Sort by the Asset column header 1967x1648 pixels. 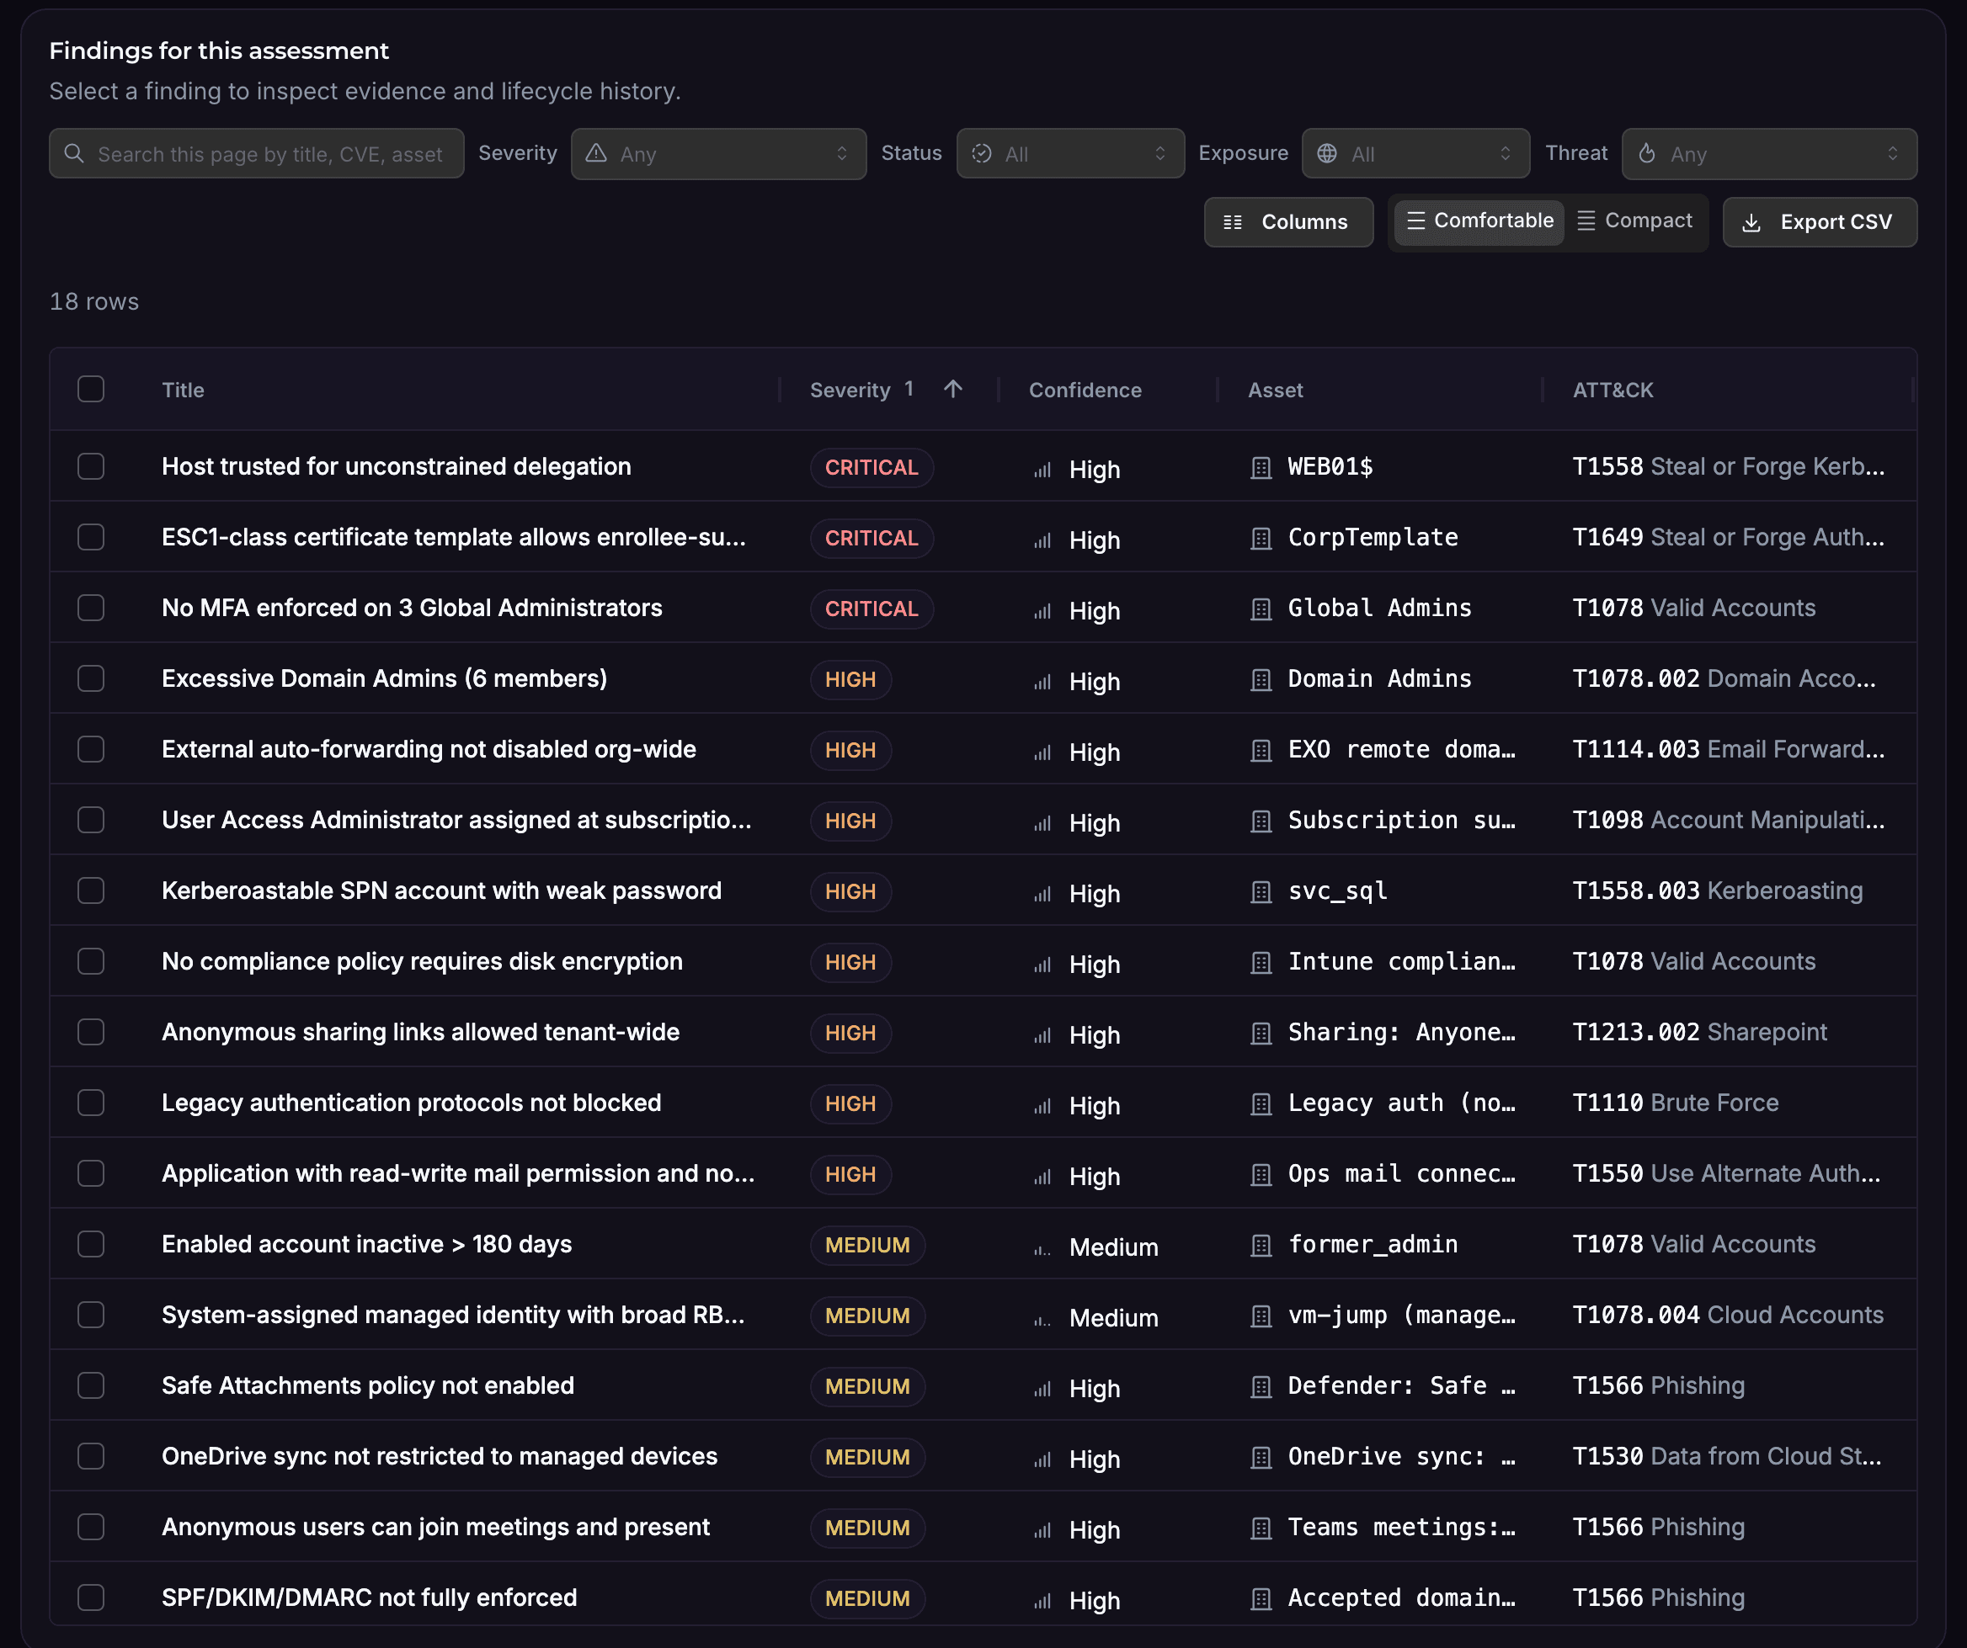click(x=1275, y=391)
